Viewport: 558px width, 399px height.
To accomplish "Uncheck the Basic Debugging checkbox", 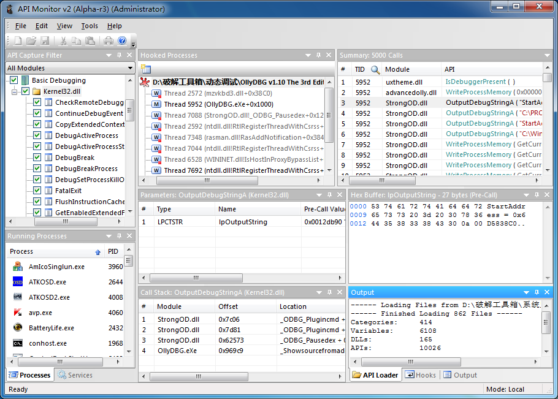I will pyautogui.click(x=14, y=80).
